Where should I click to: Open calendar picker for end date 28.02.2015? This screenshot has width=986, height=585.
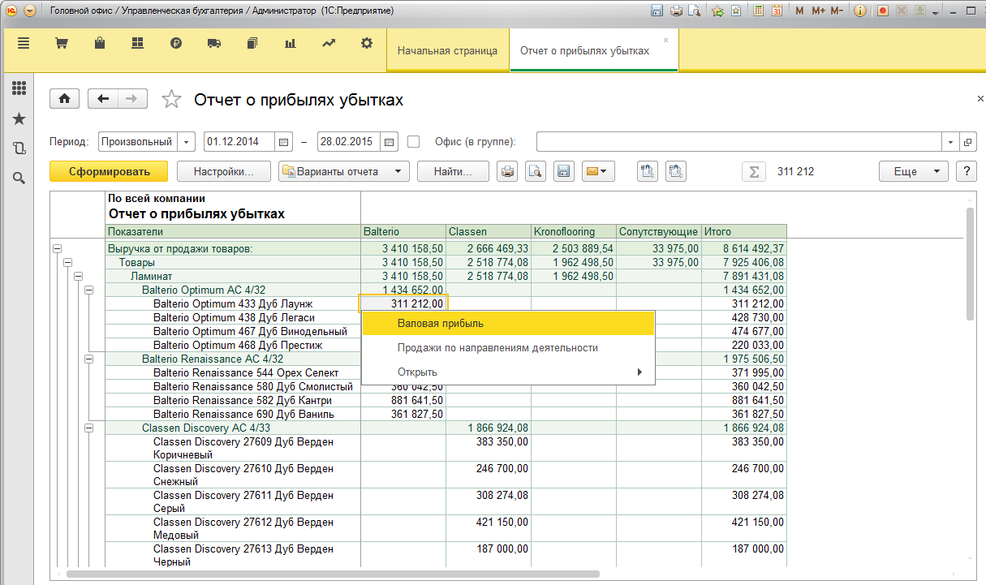[390, 141]
